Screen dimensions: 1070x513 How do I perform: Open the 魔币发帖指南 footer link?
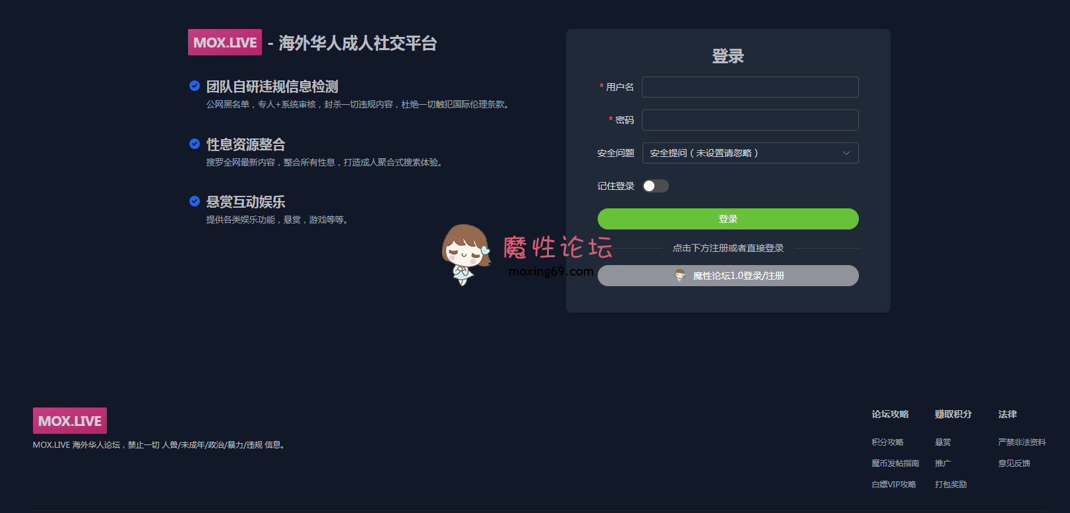click(895, 464)
